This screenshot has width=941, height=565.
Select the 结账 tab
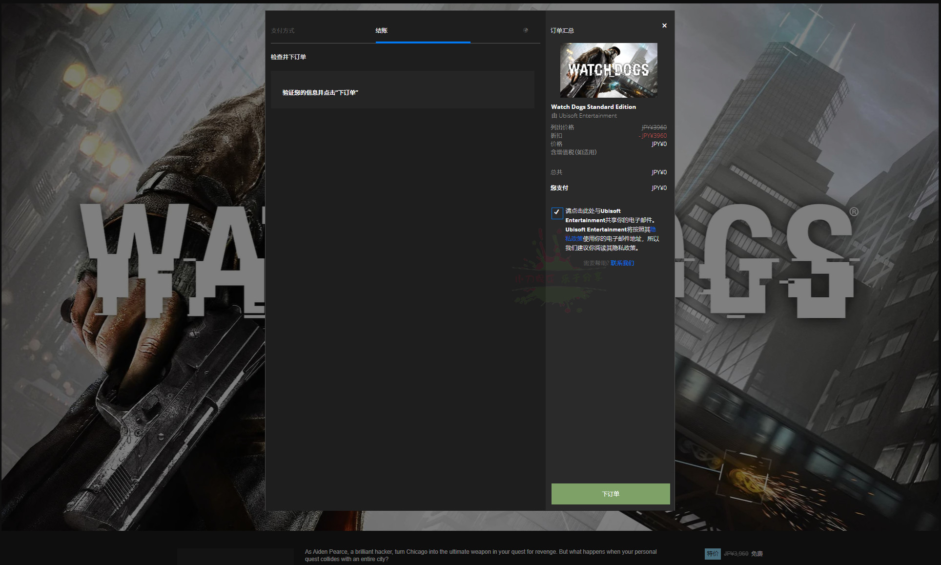tap(381, 31)
